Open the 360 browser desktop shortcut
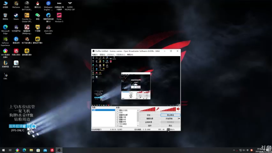 point(5,53)
